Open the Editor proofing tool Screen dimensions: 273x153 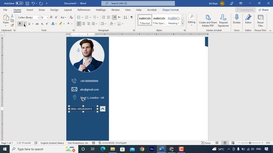point(248,19)
